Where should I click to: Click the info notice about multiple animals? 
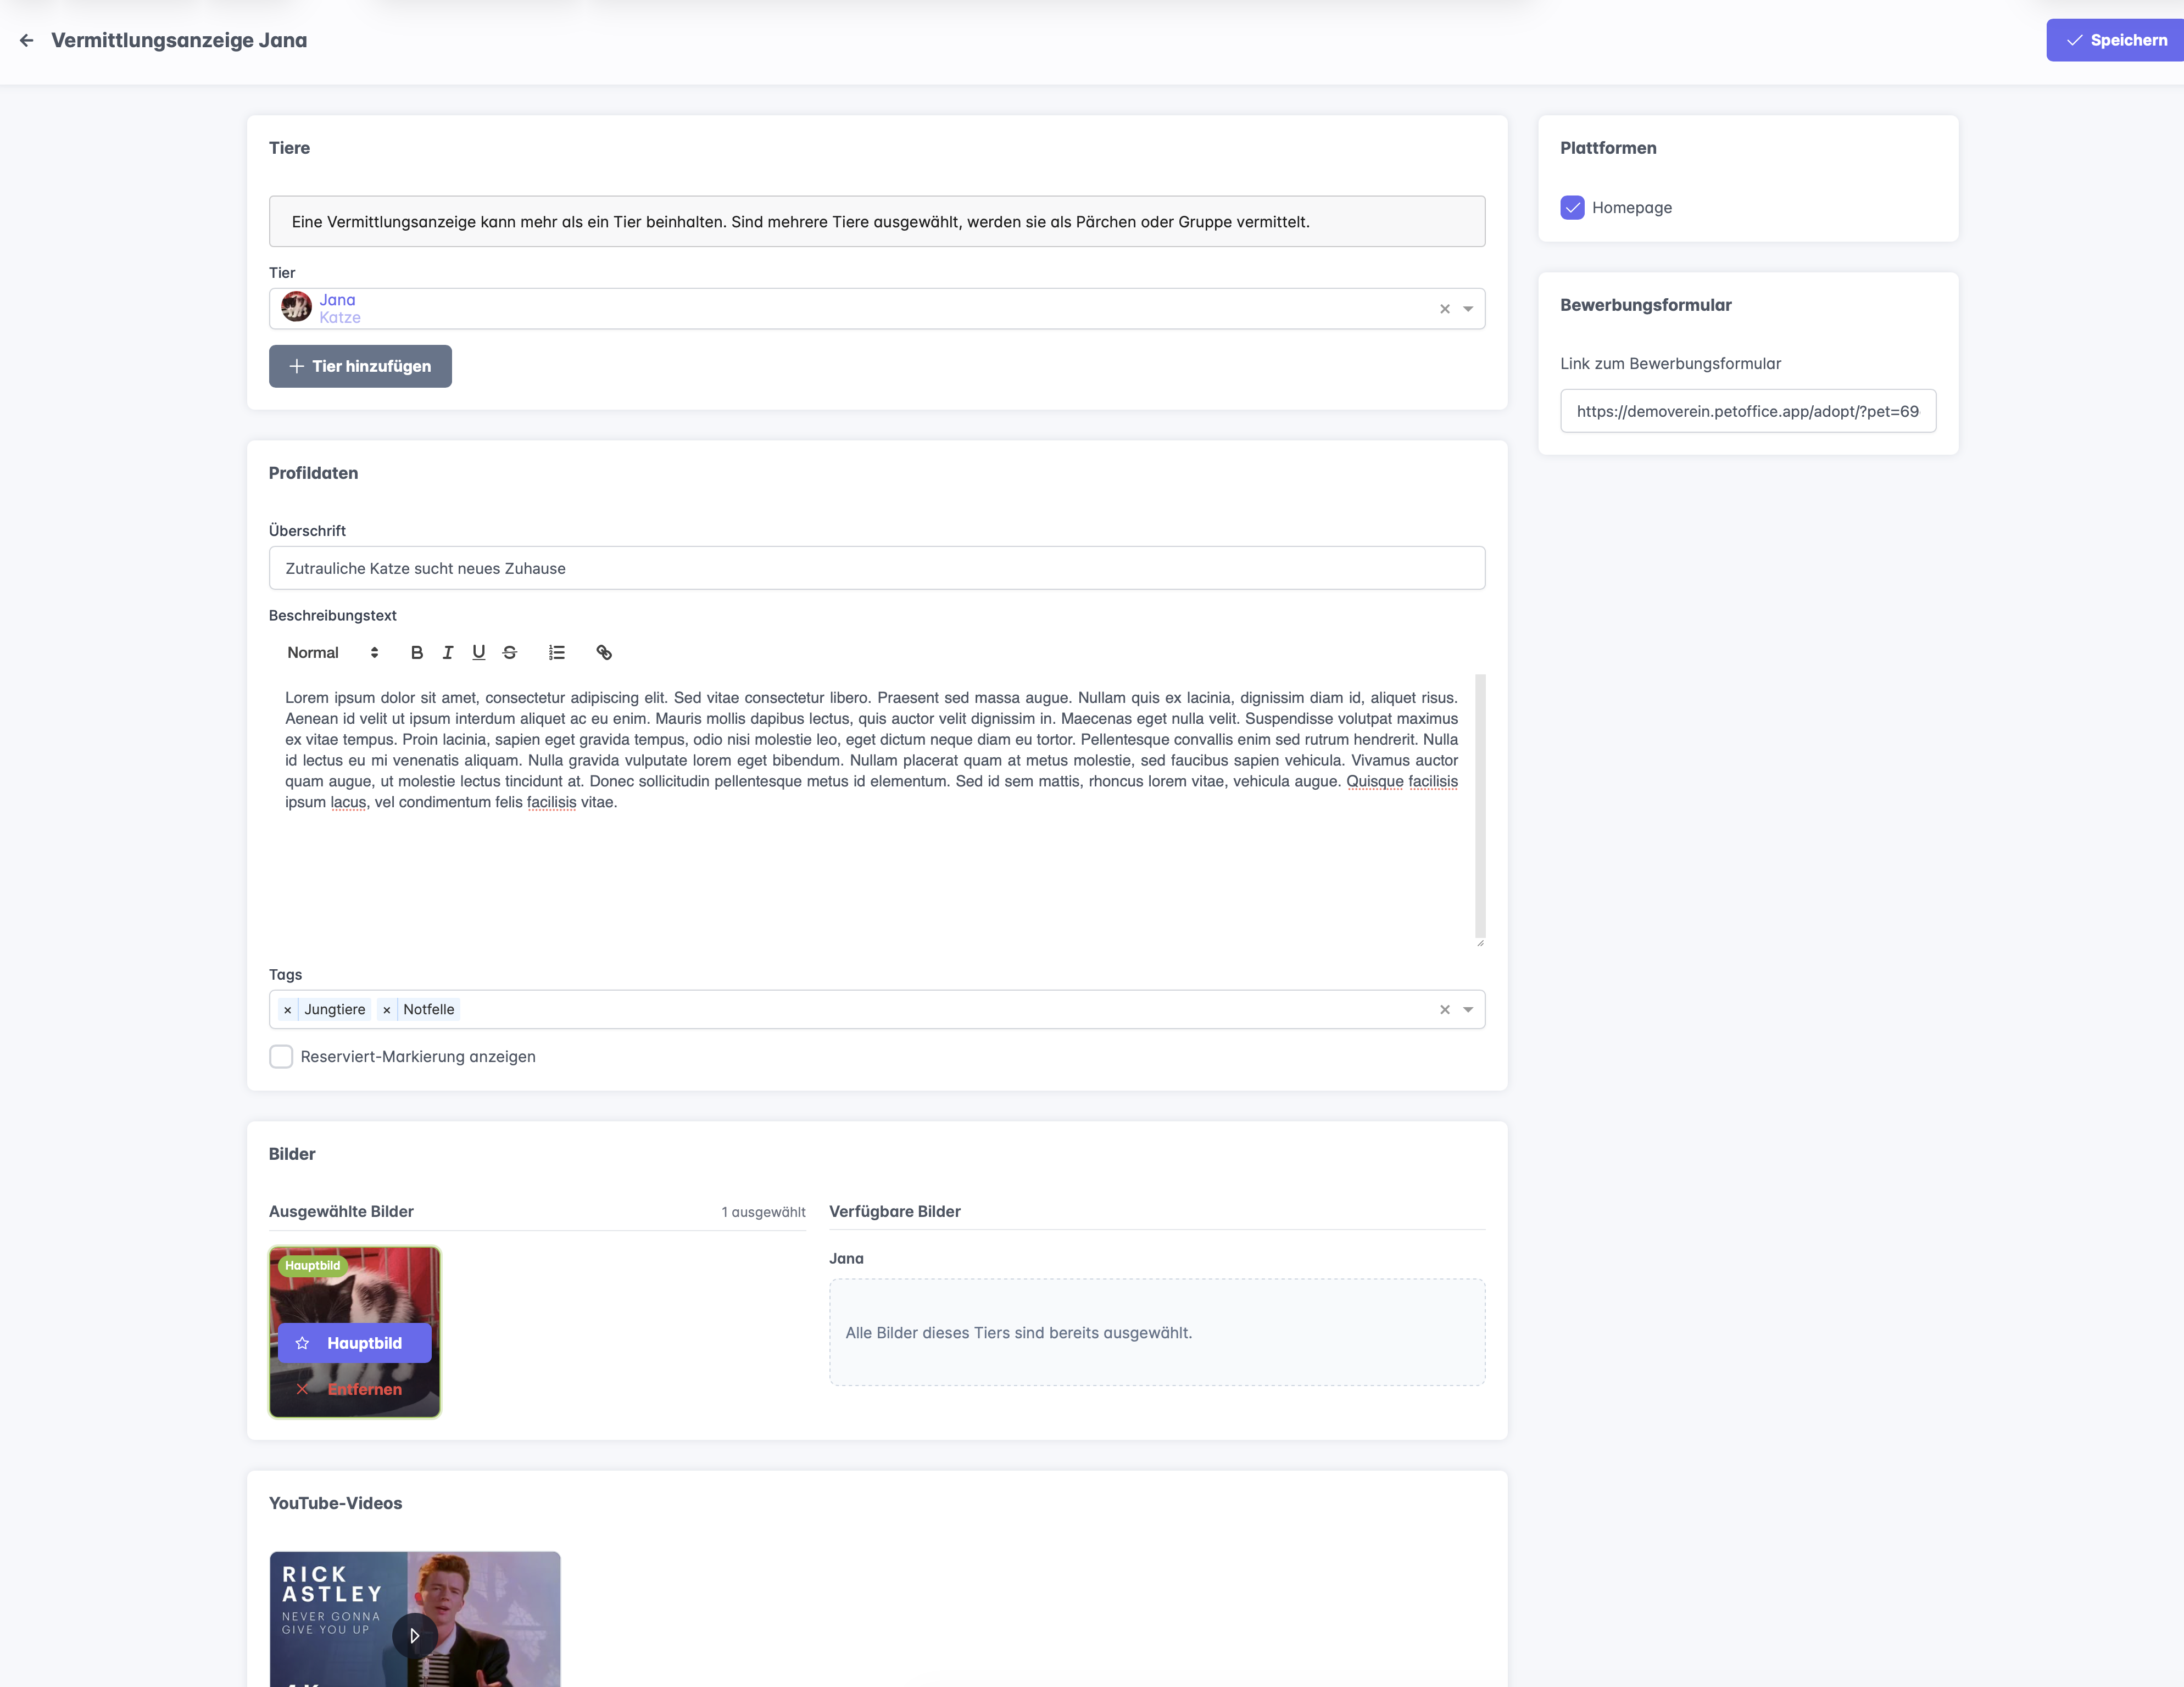point(876,221)
